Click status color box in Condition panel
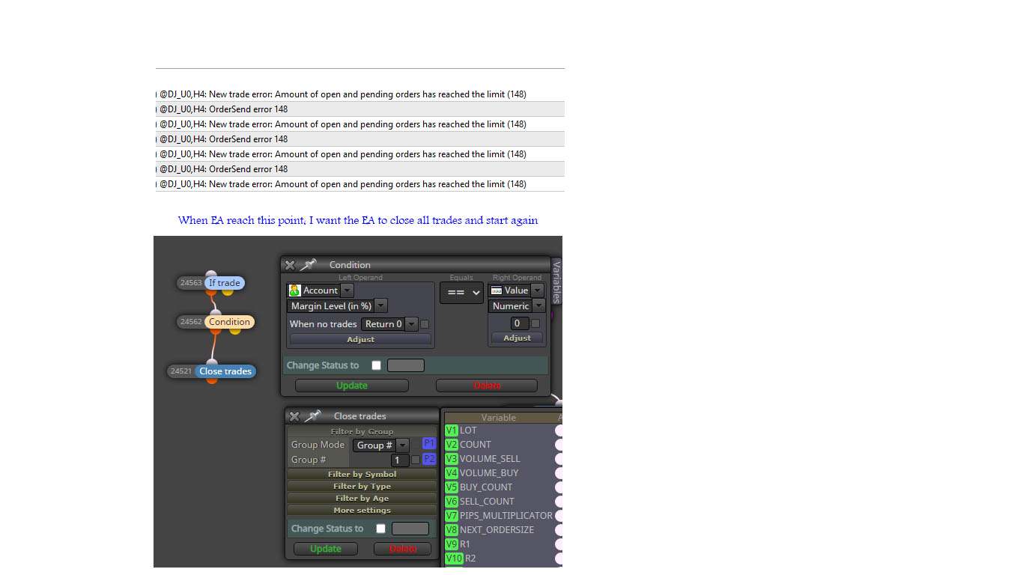The image size is (1023, 575). (x=406, y=365)
